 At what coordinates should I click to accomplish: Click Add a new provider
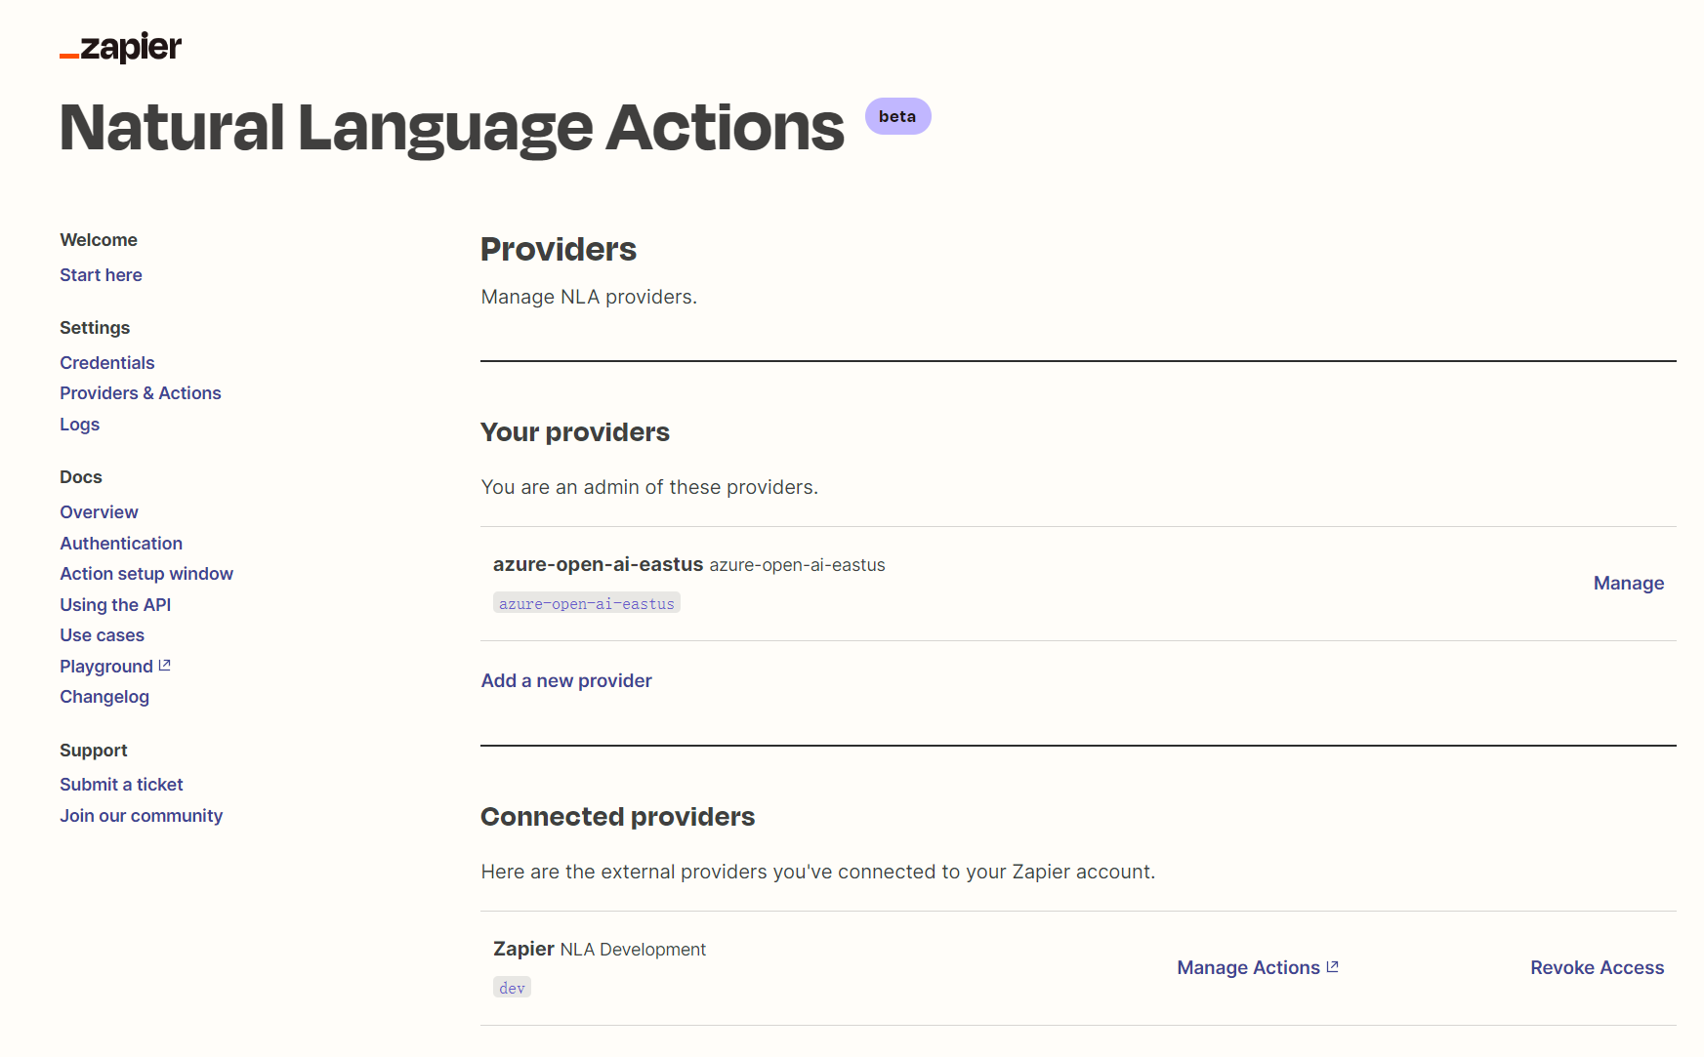566,681
